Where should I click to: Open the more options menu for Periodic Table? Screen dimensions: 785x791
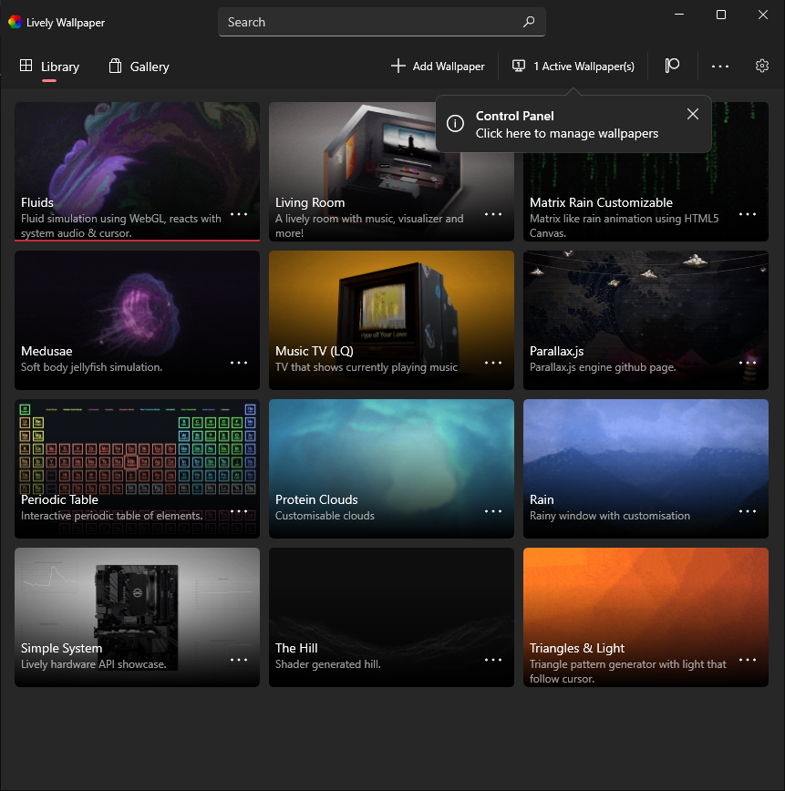pyautogui.click(x=239, y=511)
